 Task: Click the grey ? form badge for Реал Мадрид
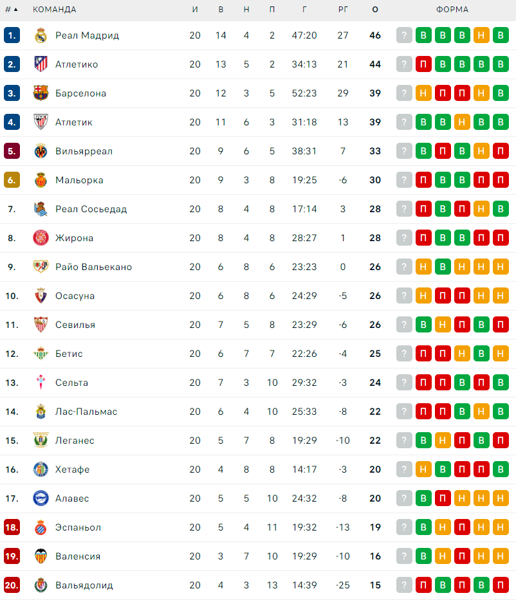click(404, 35)
